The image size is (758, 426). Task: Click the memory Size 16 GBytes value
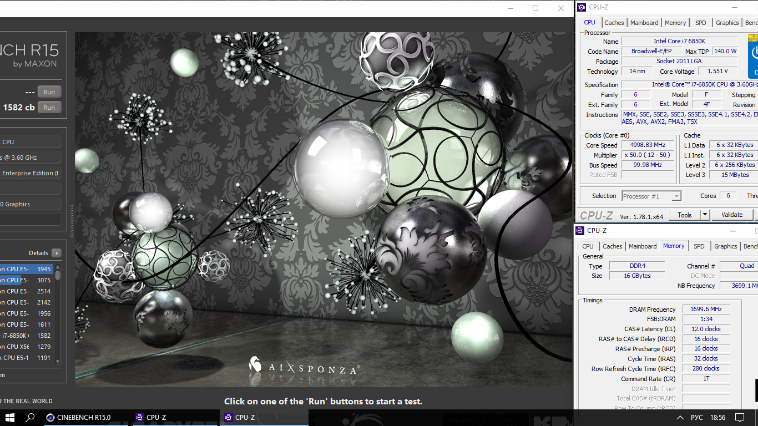pos(638,276)
